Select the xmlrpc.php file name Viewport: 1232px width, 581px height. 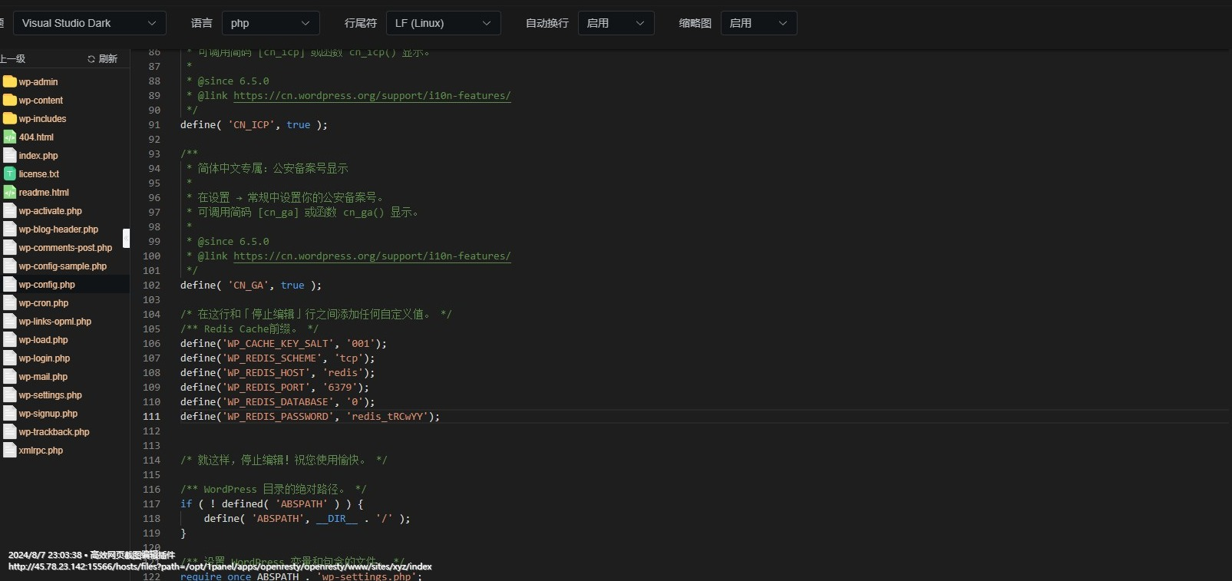pyautogui.click(x=41, y=450)
